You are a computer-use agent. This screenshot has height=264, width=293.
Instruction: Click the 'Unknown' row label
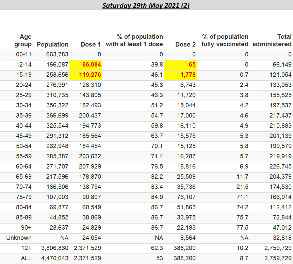pos(19,238)
